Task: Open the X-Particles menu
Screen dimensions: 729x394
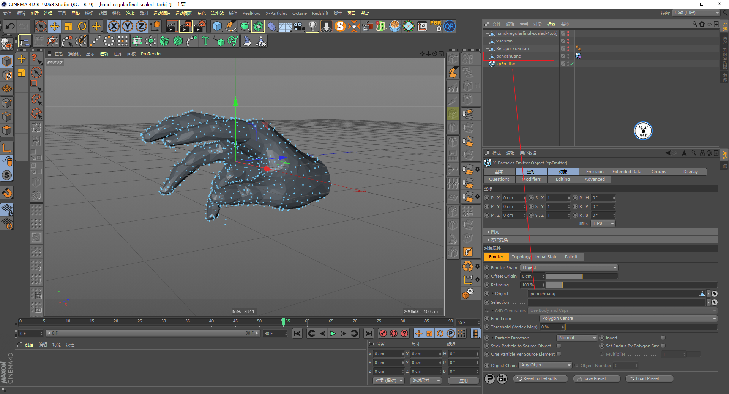Action: (276, 13)
